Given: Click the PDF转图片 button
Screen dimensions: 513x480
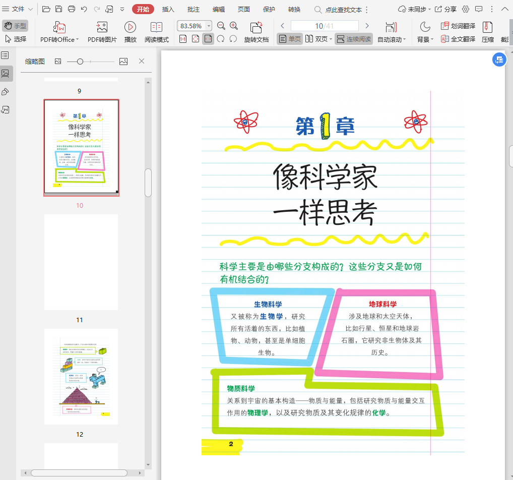Looking at the screenshot, I should click(x=102, y=32).
